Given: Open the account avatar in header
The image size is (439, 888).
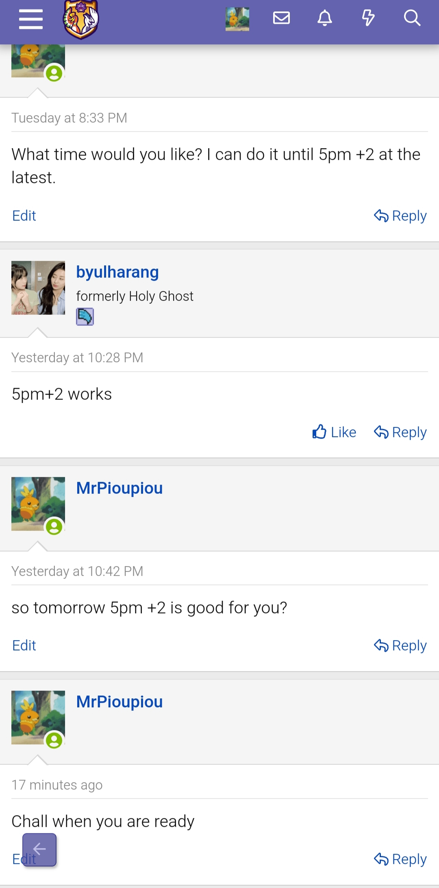Looking at the screenshot, I should [237, 19].
